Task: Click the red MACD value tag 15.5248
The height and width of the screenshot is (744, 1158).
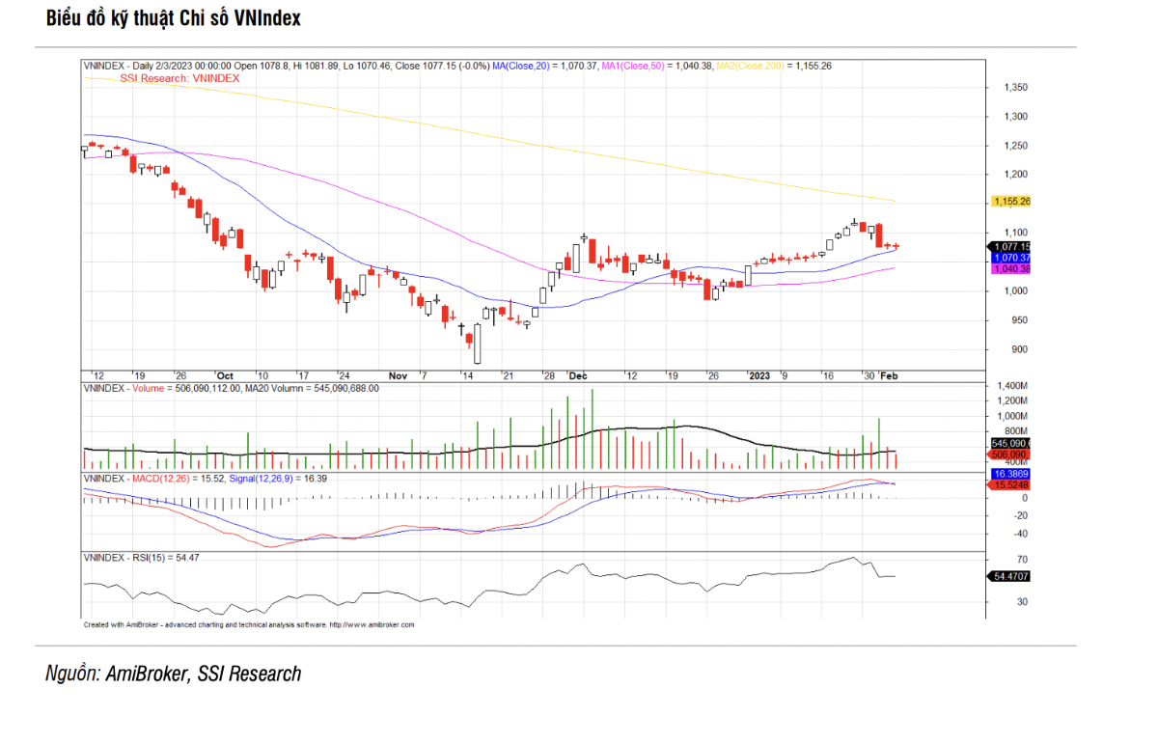Action: 1011,484
